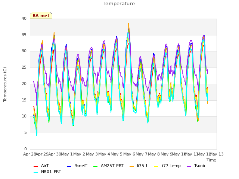
Task: Click the cyan NR01_PRT color marker
Action: point(35,172)
